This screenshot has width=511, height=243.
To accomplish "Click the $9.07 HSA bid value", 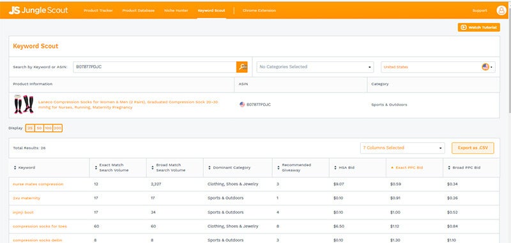I will pyautogui.click(x=339, y=184).
